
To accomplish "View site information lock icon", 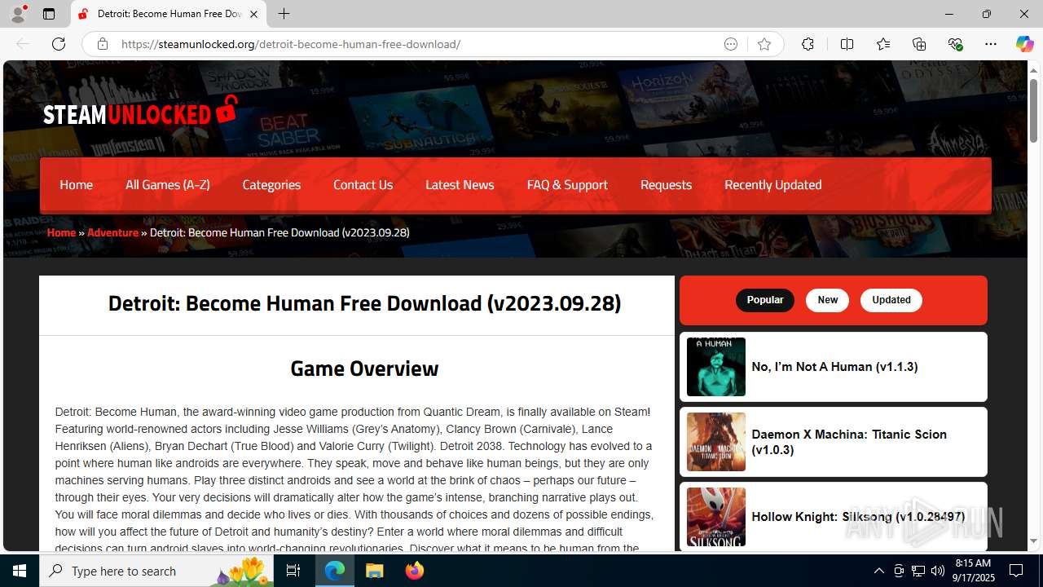I will pos(103,44).
